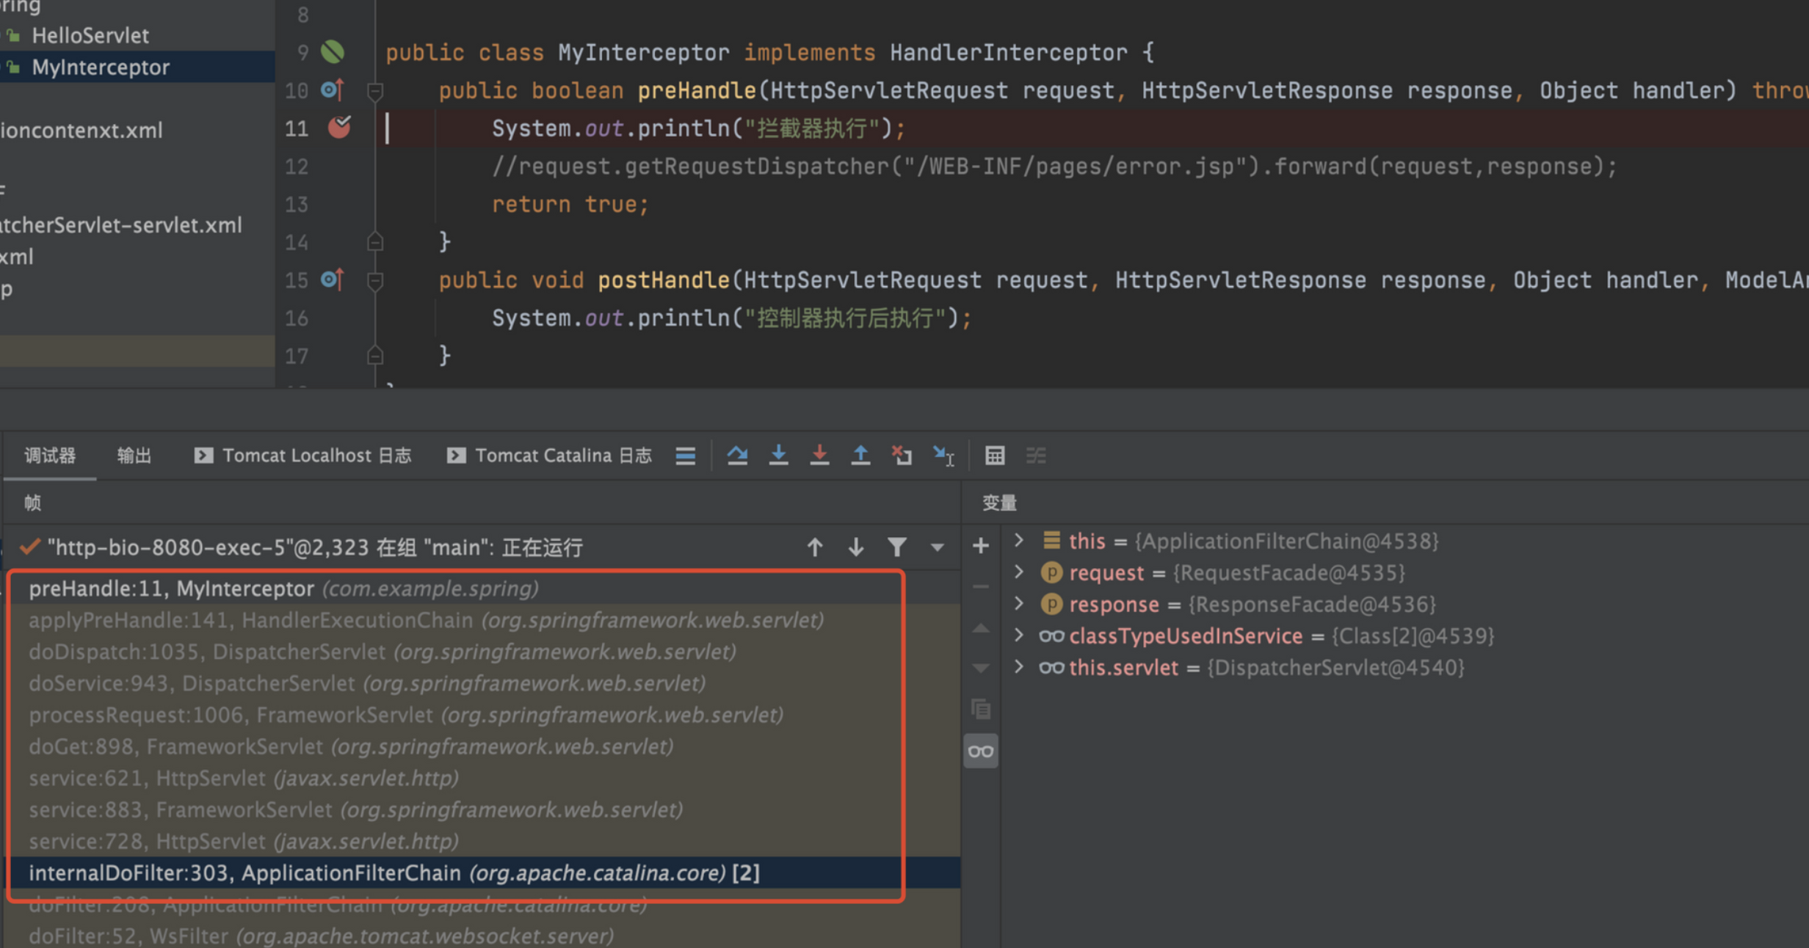The image size is (1809, 948).
Task: Add a new watch with plus icon
Action: (x=981, y=546)
